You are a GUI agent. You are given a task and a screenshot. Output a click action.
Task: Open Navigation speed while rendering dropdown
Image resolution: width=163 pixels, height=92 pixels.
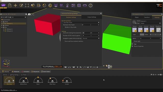91,38
